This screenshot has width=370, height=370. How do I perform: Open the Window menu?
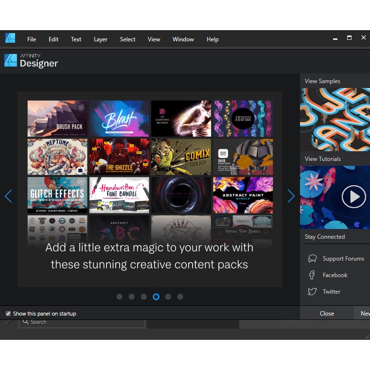(x=183, y=39)
